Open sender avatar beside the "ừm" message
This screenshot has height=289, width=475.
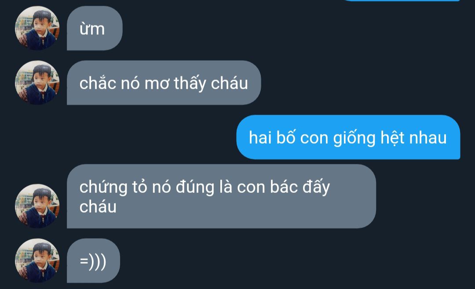37,28
